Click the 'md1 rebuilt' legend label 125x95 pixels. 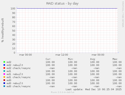pos(15,74)
